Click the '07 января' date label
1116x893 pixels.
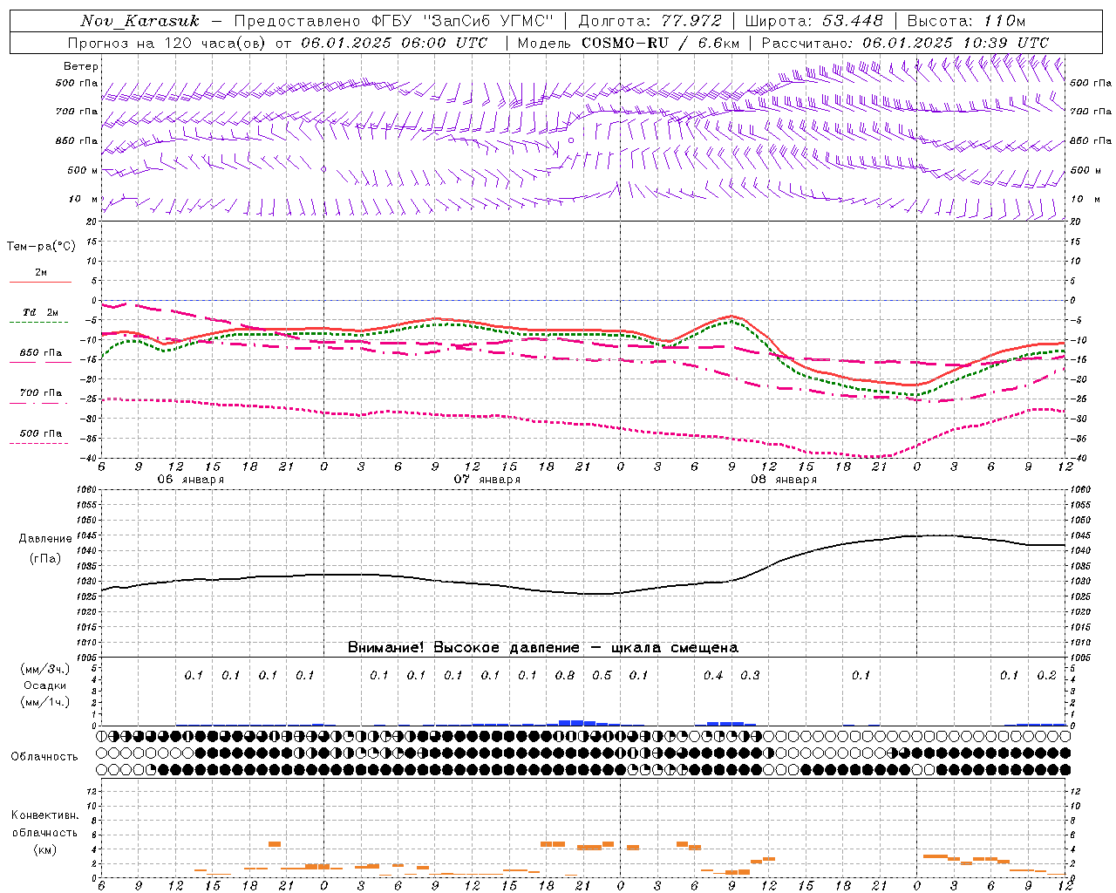coord(487,480)
